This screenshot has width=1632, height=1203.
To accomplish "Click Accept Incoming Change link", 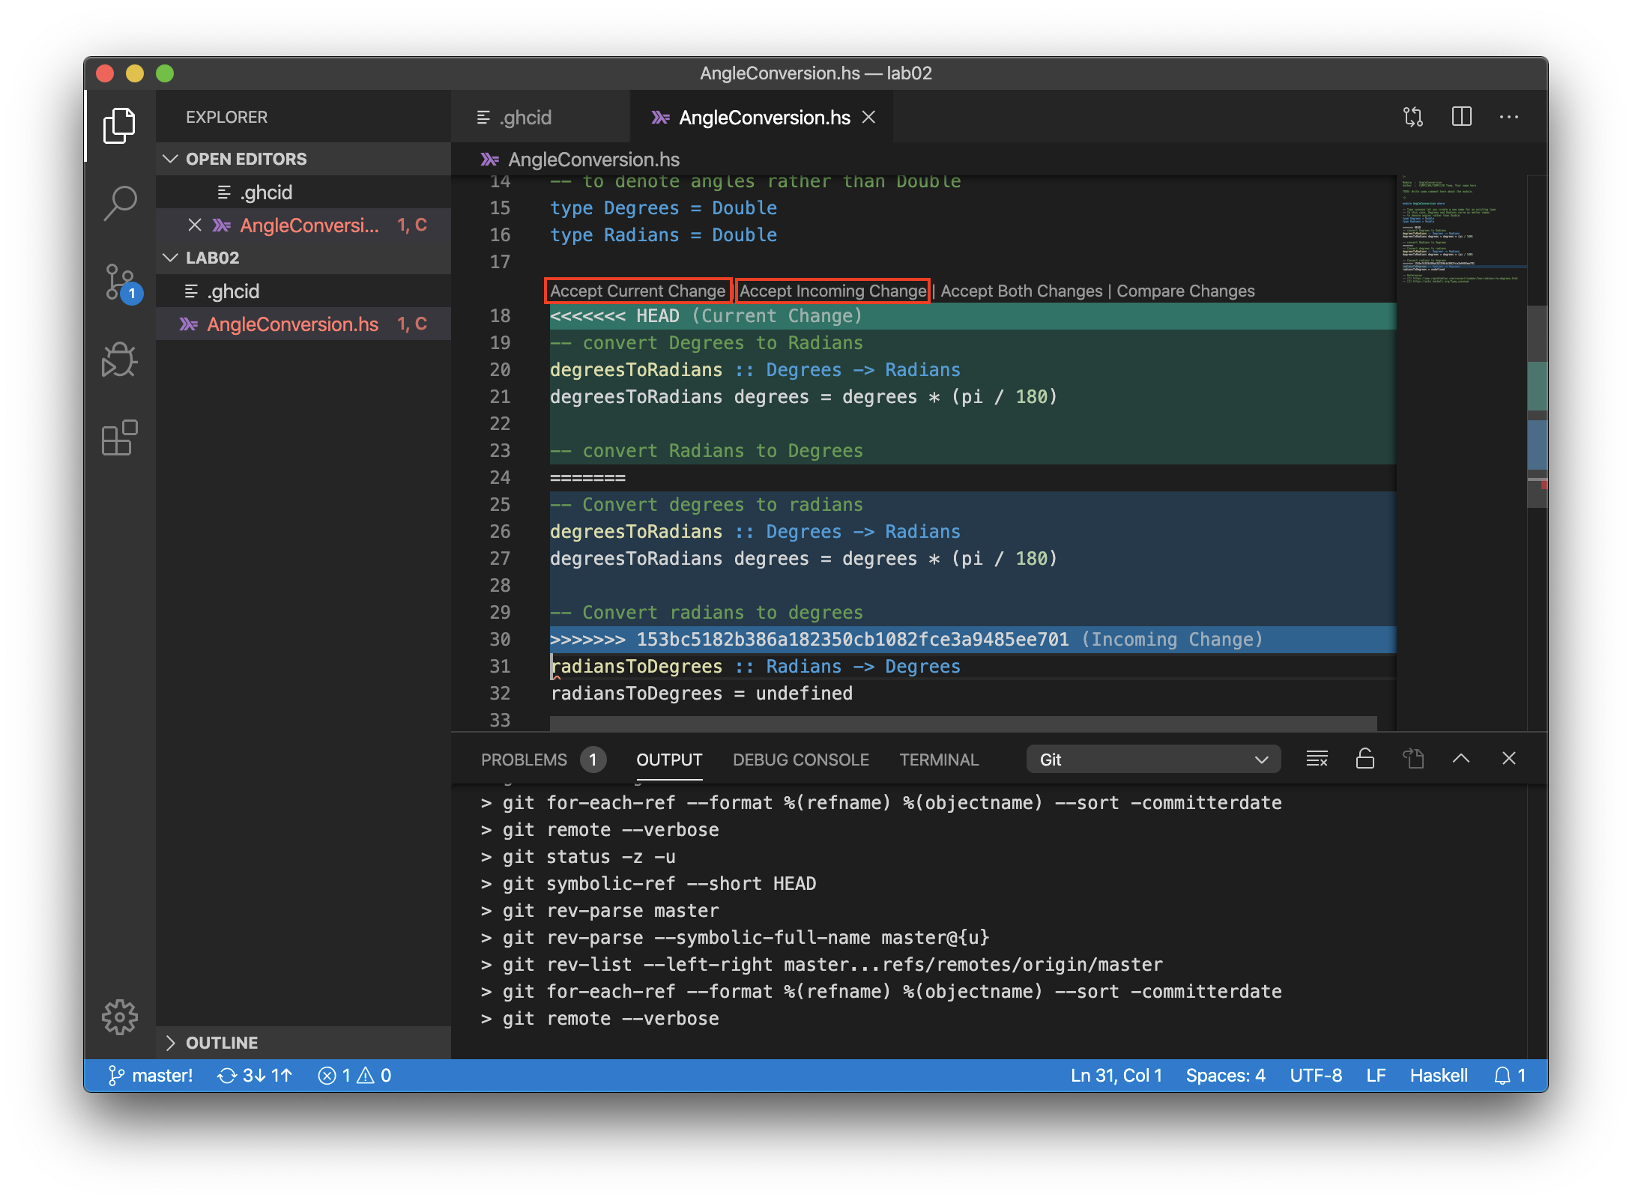I will tap(832, 291).
